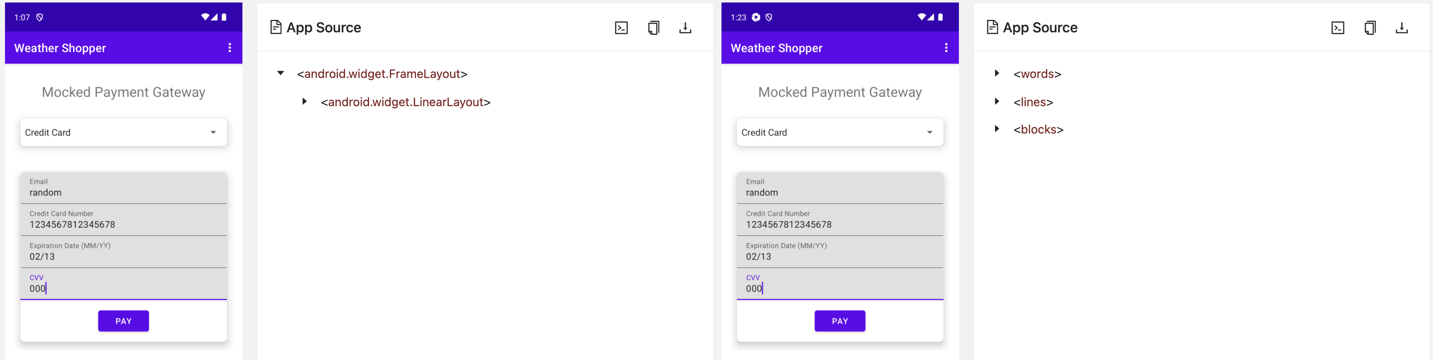Download icon in right App Source panel
Viewport: 1433px width, 360px height.
click(x=1402, y=28)
